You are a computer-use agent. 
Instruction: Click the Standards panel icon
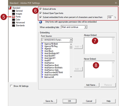tap(14, 26)
